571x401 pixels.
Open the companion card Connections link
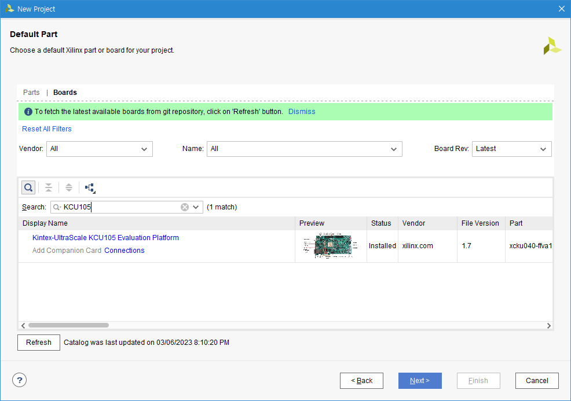(x=124, y=251)
